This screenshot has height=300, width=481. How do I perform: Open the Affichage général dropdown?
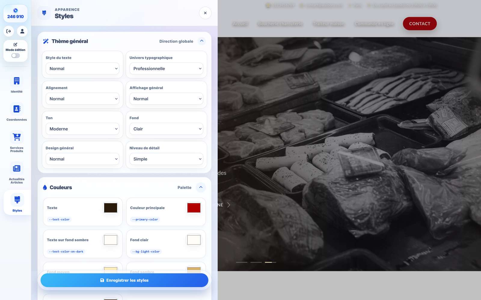[x=166, y=99]
